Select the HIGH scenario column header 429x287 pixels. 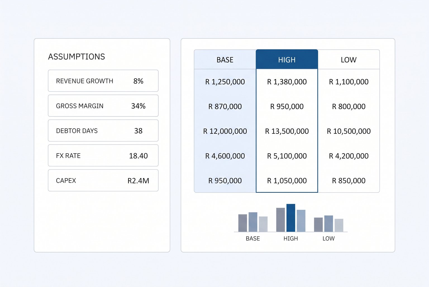(x=287, y=59)
